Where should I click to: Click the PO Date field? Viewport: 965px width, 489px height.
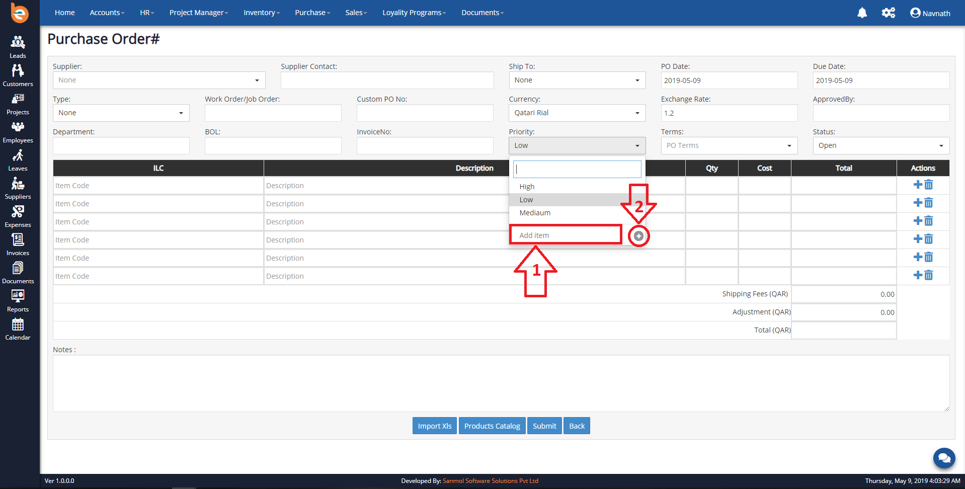[729, 80]
